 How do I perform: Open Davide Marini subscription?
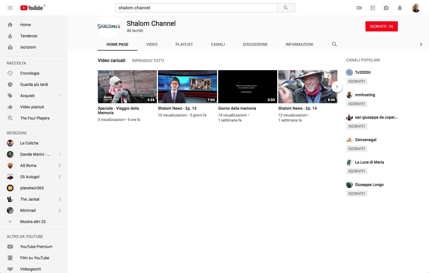tap(34, 154)
